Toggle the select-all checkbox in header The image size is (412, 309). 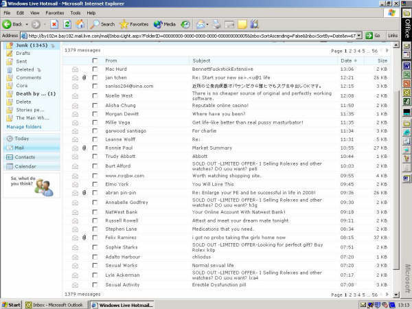95,60
